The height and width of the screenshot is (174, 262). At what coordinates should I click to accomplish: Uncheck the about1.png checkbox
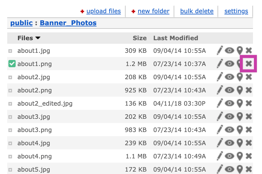pyautogui.click(x=12, y=64)
